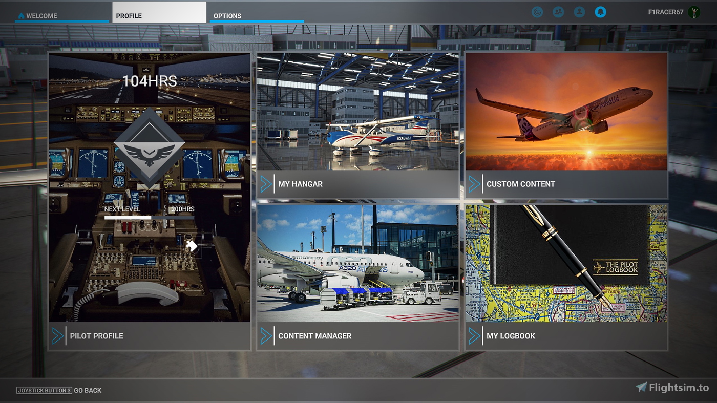Open the notifications bell icon
The image size is (717, 403).
point(600,11)
